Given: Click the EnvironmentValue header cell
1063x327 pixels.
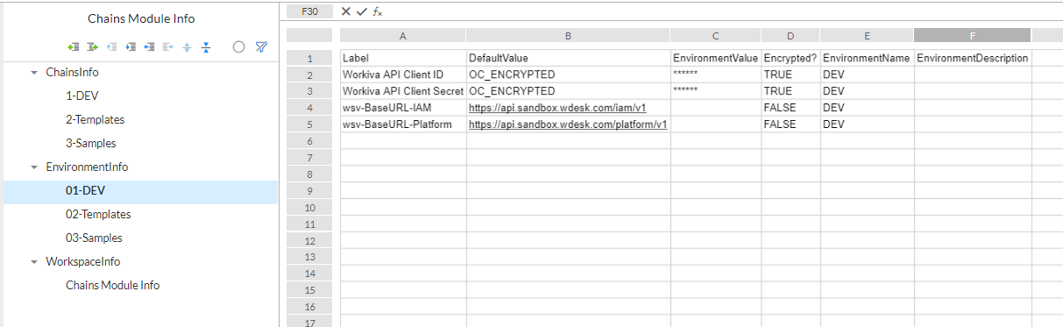Looking at the screenshot, I should (x=716, y=58).
